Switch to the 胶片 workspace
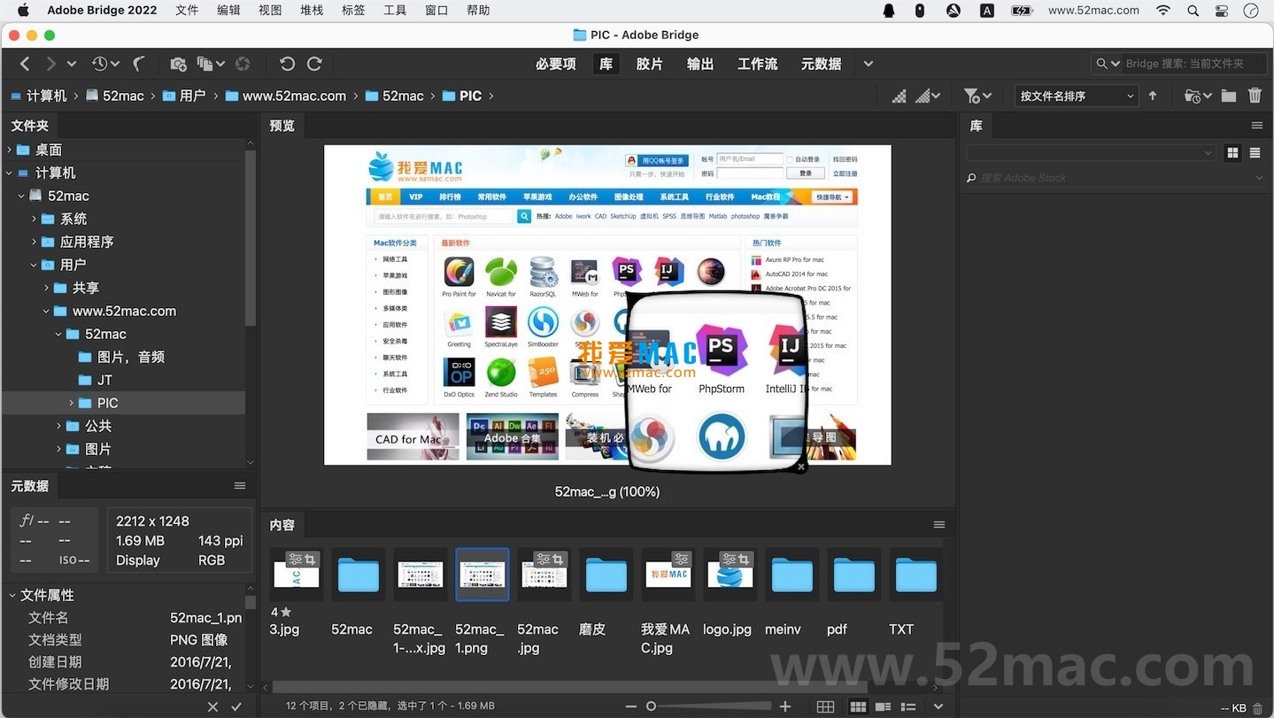Viewport: 1274px width, 718px height. click(650, 64)
